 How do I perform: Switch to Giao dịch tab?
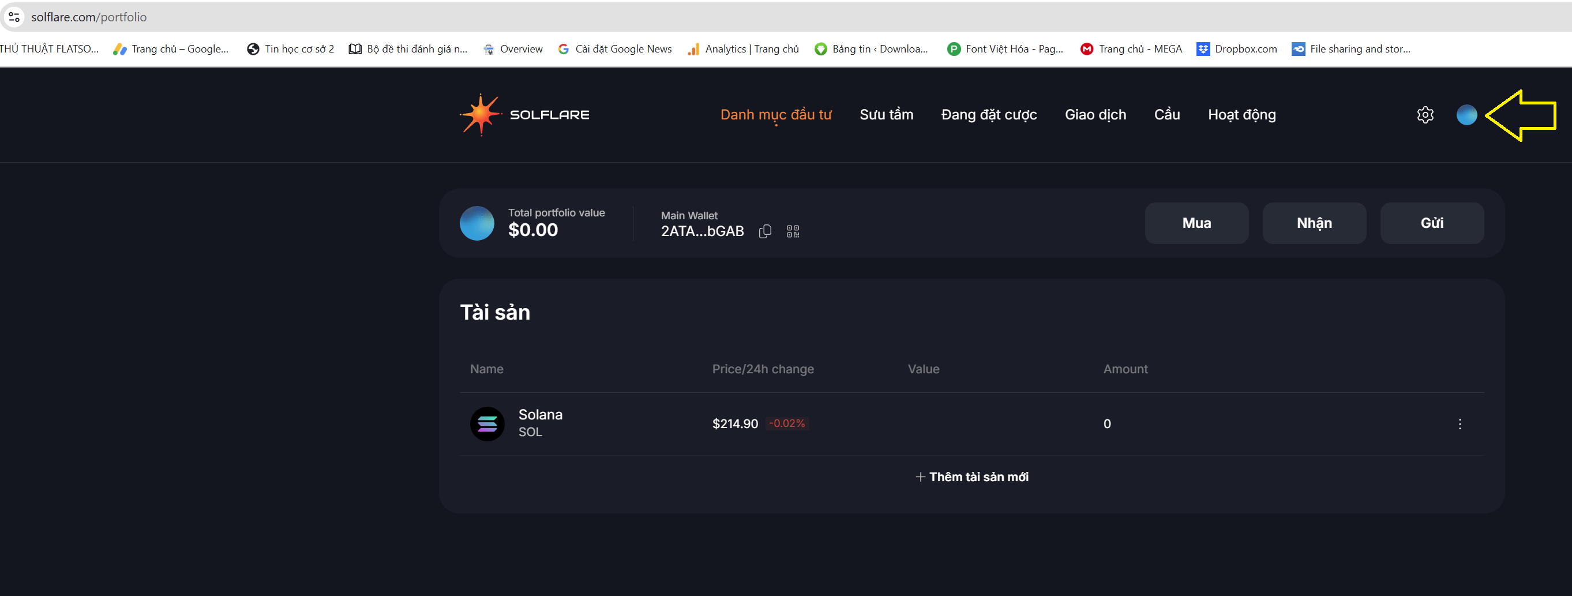point(1095,115)
